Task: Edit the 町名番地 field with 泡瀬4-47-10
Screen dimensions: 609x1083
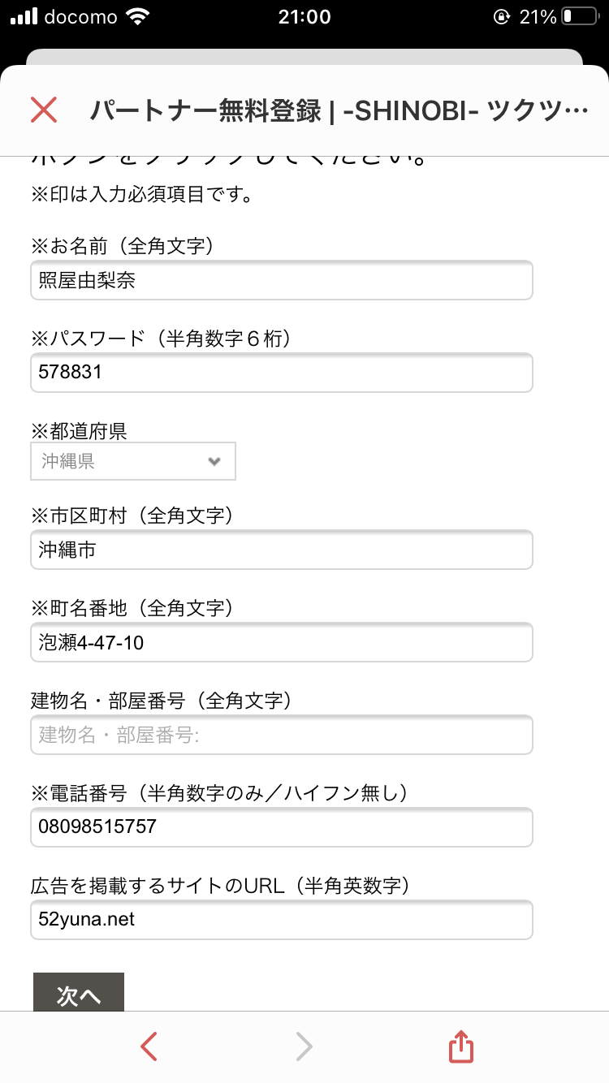Action: click(x=282, y=642)
